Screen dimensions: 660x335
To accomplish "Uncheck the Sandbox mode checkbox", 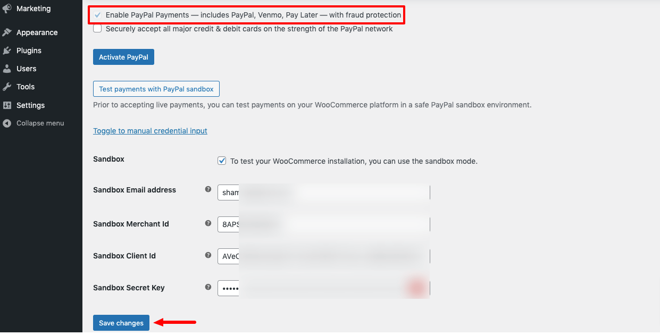I will (222, 161).
